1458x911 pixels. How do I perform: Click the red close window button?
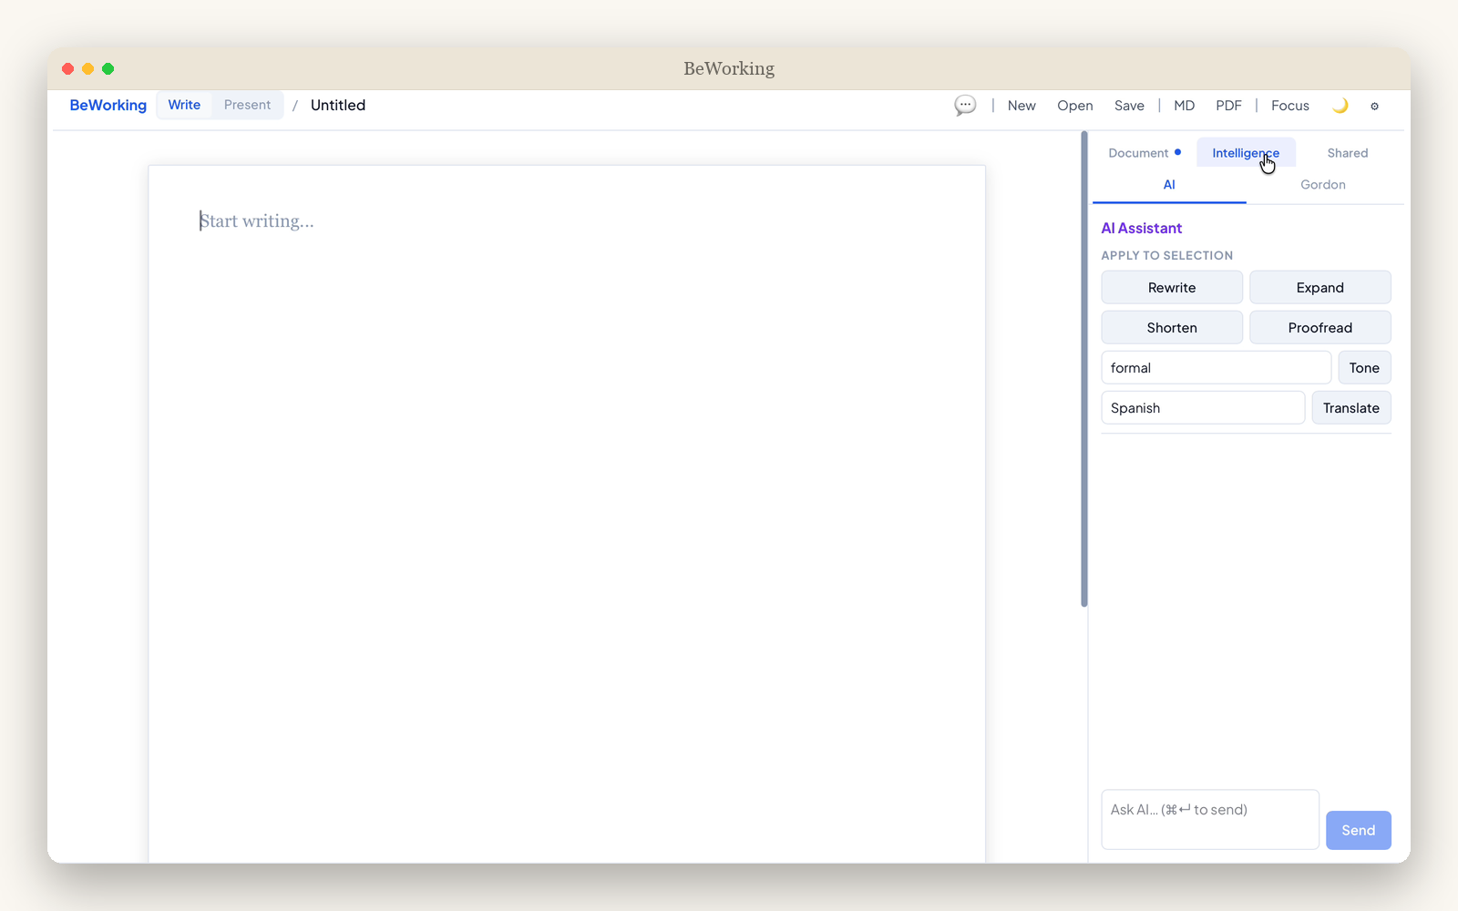coord(67,69)
